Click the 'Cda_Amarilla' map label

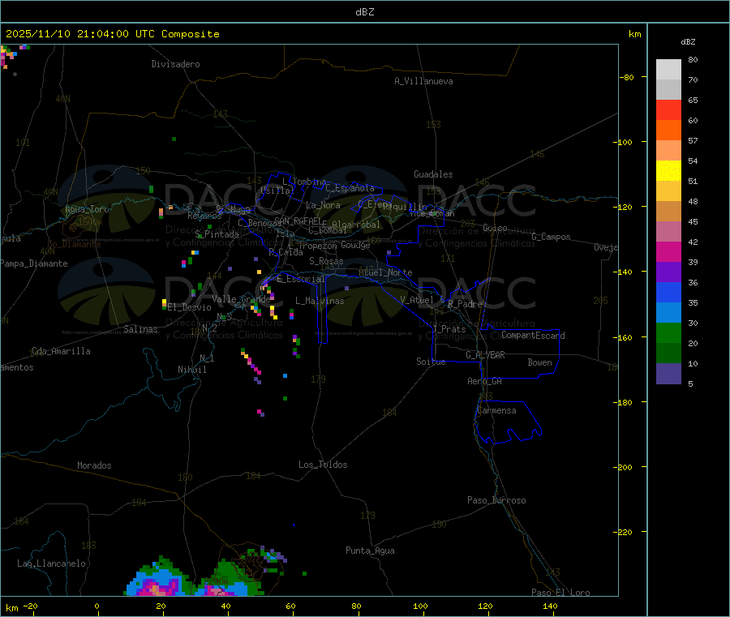coord(61,351)
